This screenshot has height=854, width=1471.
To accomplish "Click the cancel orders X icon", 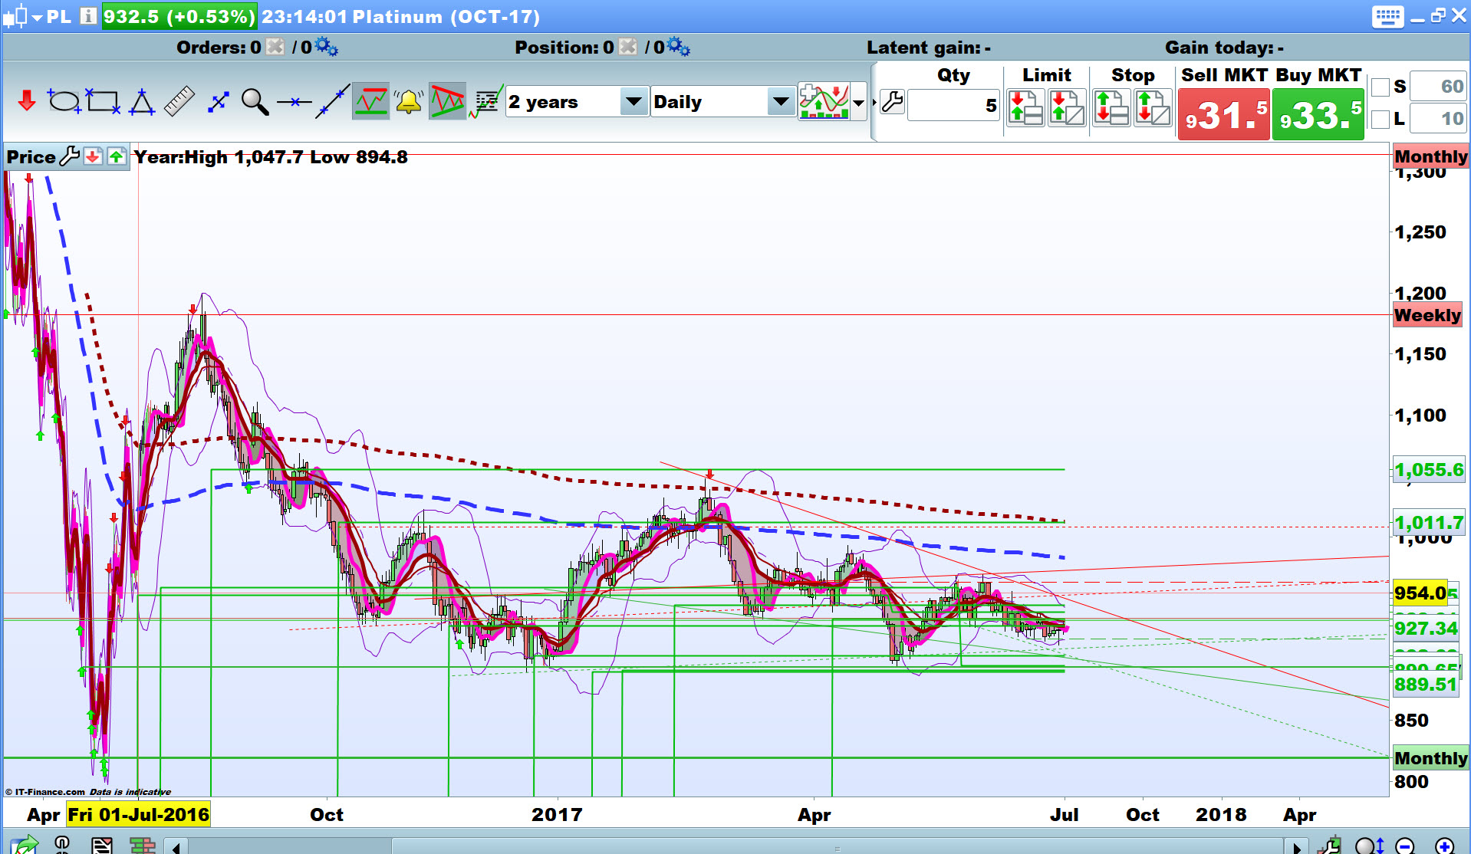I will pyautogui.click(x=275, y=48).
